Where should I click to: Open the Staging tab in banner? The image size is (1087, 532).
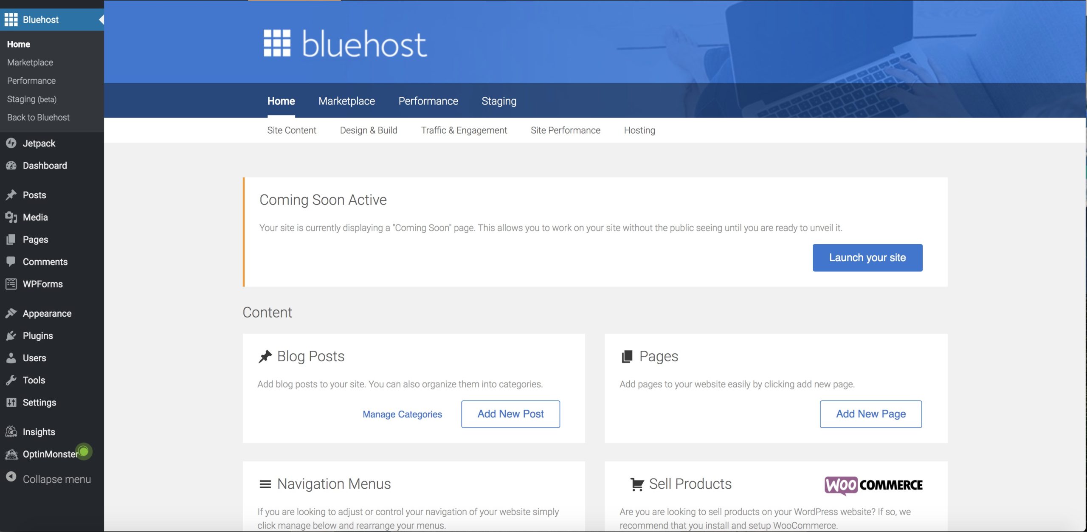498,101
